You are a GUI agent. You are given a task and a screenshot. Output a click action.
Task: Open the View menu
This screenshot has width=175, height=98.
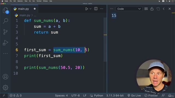pos(26,1)
